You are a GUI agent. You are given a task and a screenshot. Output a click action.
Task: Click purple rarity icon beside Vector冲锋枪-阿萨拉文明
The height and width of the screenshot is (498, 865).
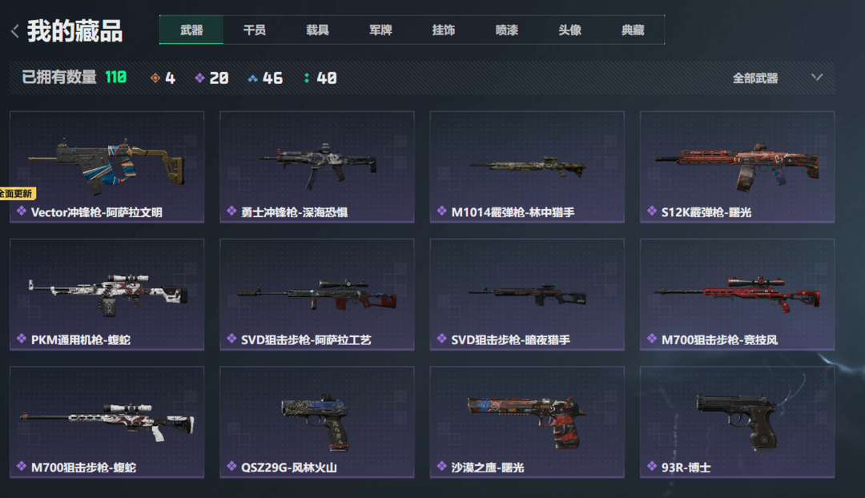tap(22, 211)
